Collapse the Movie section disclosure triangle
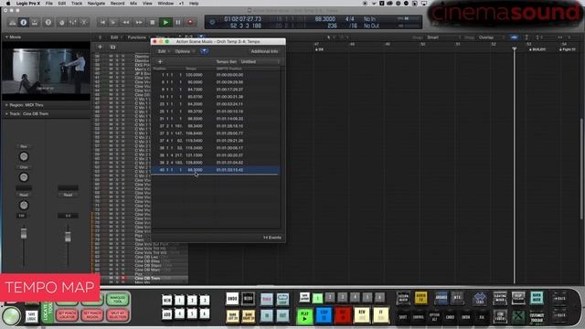 6,37
